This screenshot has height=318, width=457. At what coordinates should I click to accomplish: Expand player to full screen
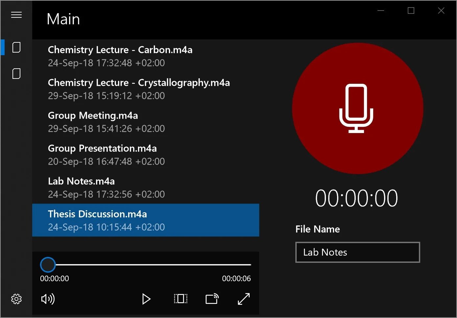244,299
